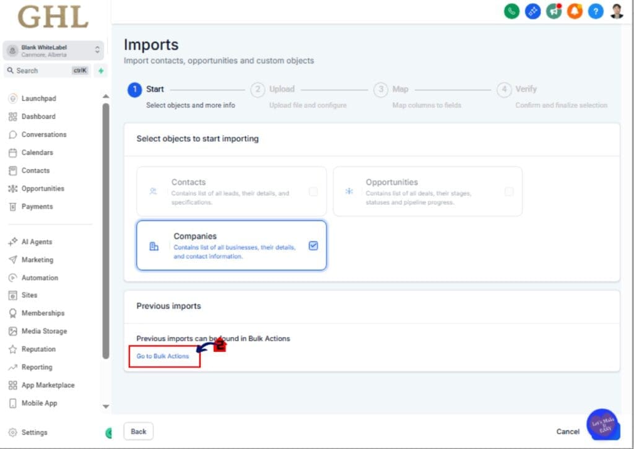The height and width of the screenshot is (449, 634).
Task: Open Settings from the sidebar menu
Action: tap(34, 432)
